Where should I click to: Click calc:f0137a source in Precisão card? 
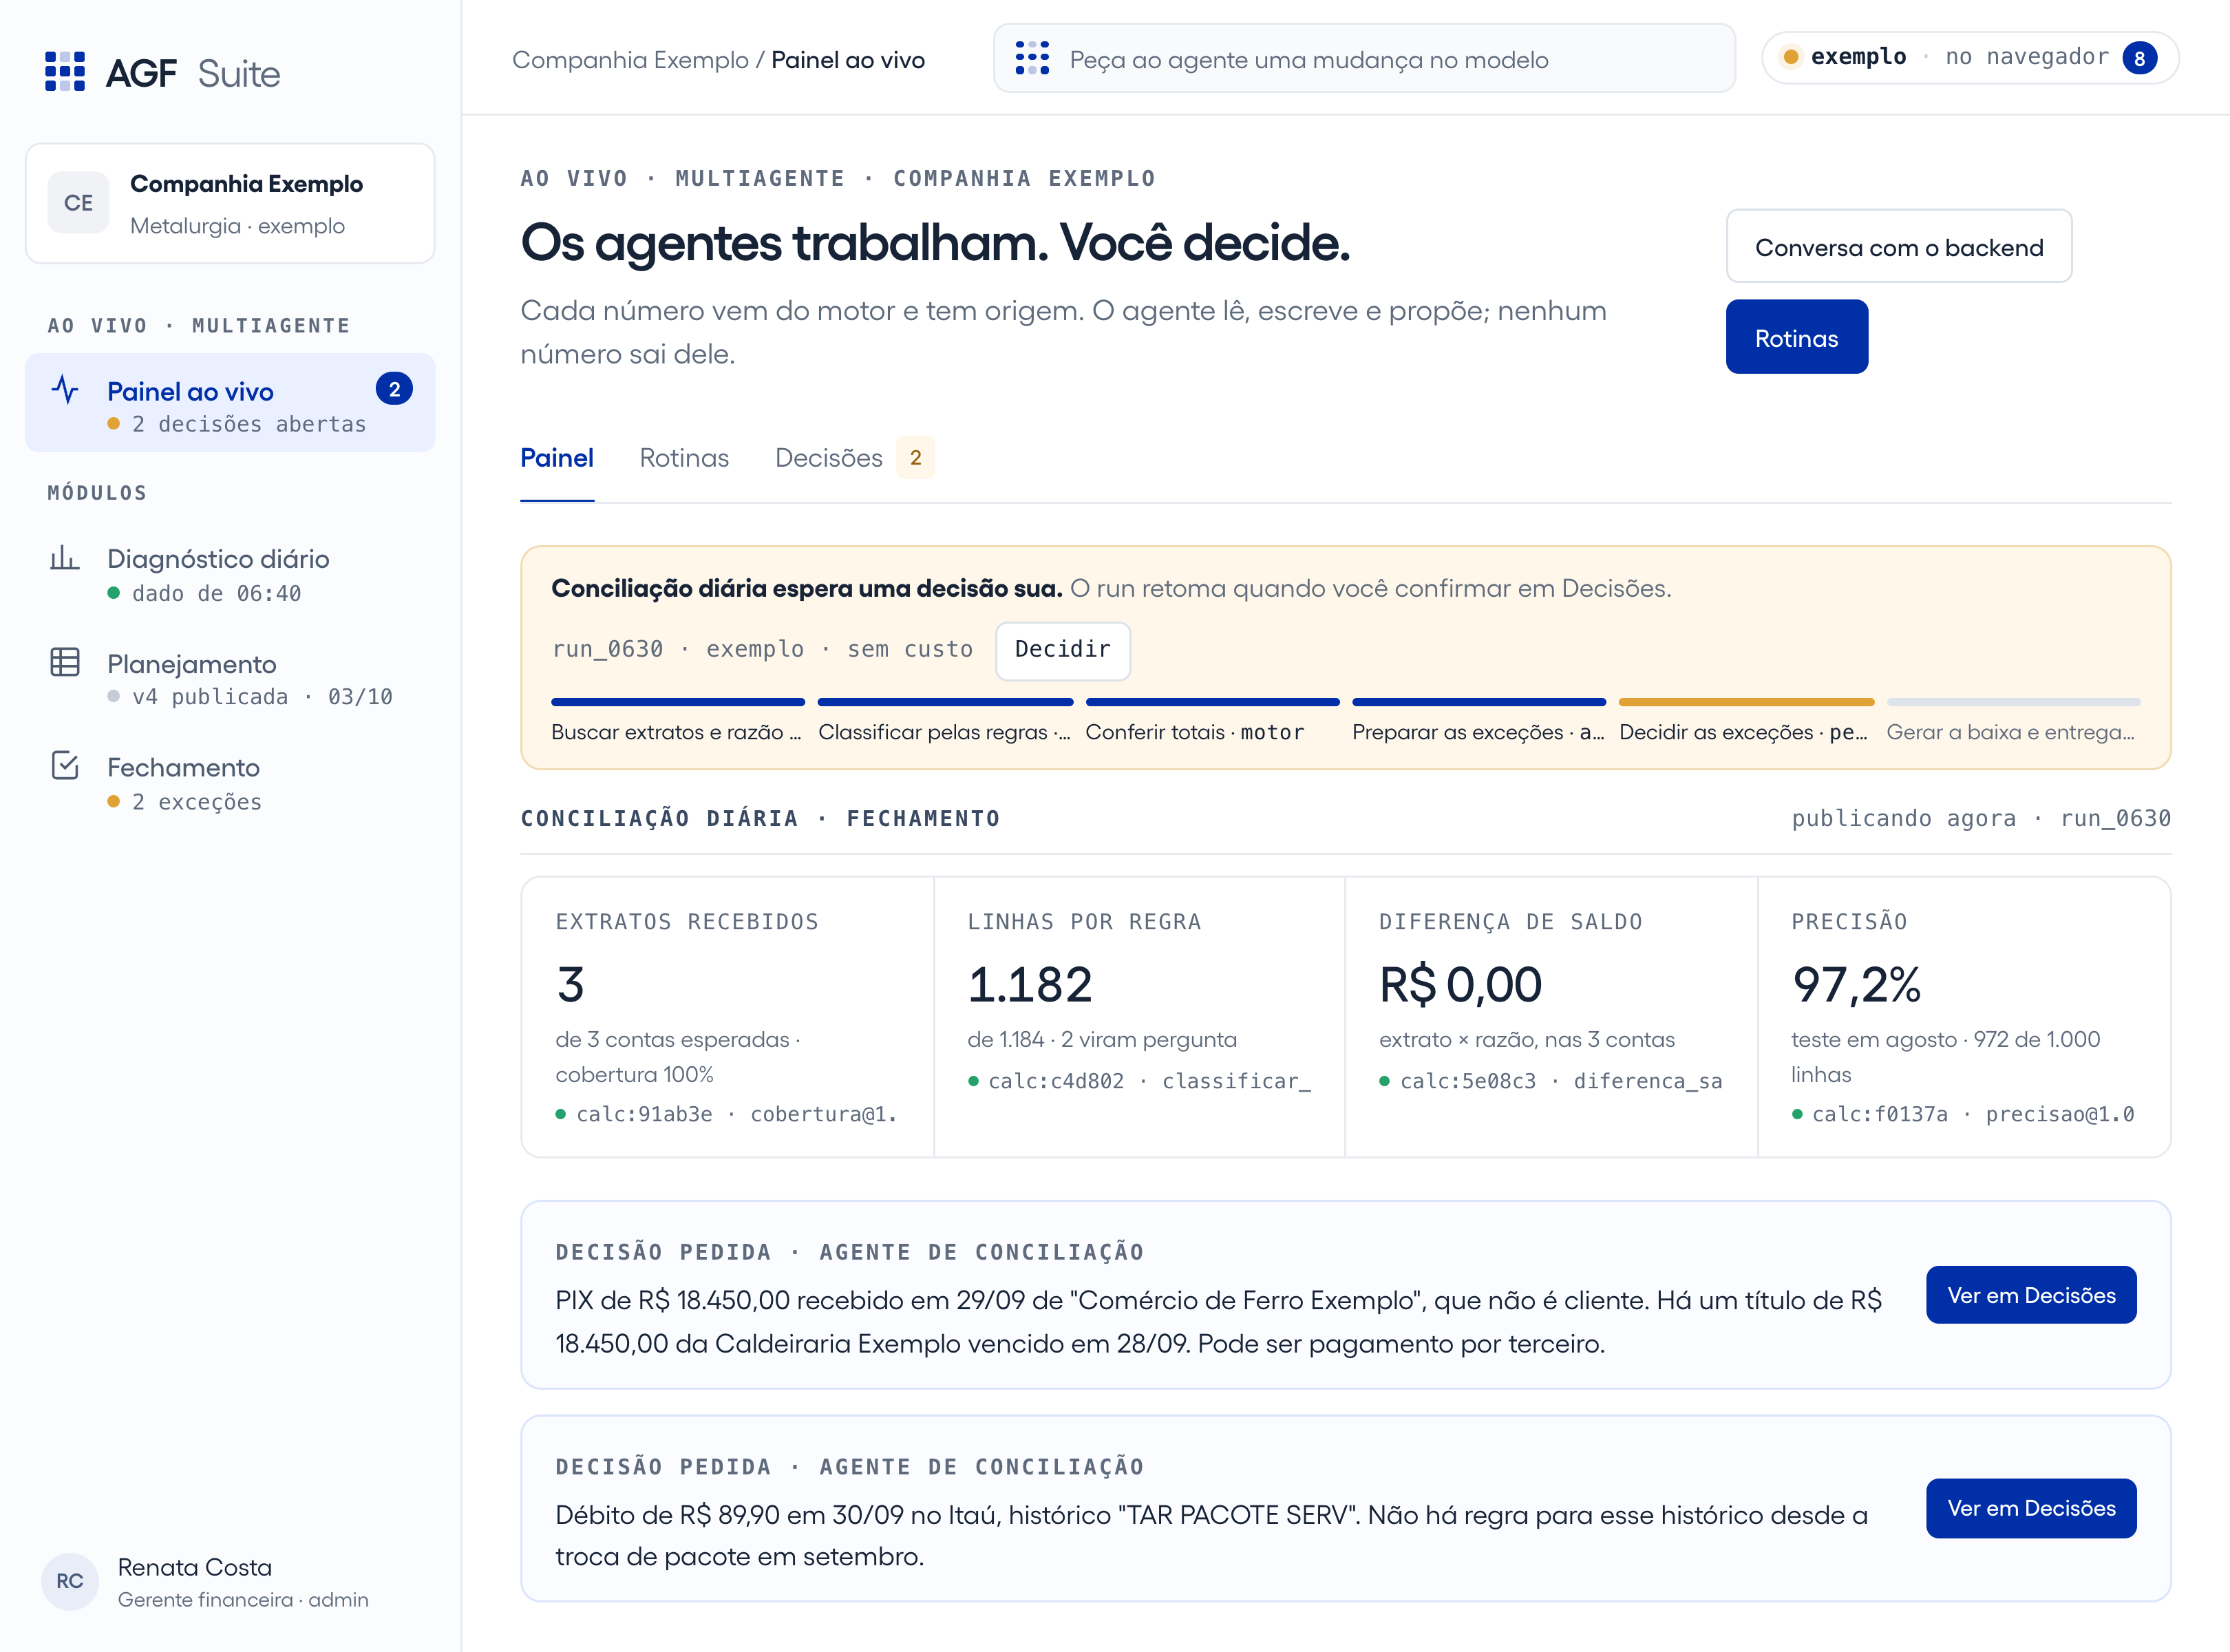point(1963,1114)
